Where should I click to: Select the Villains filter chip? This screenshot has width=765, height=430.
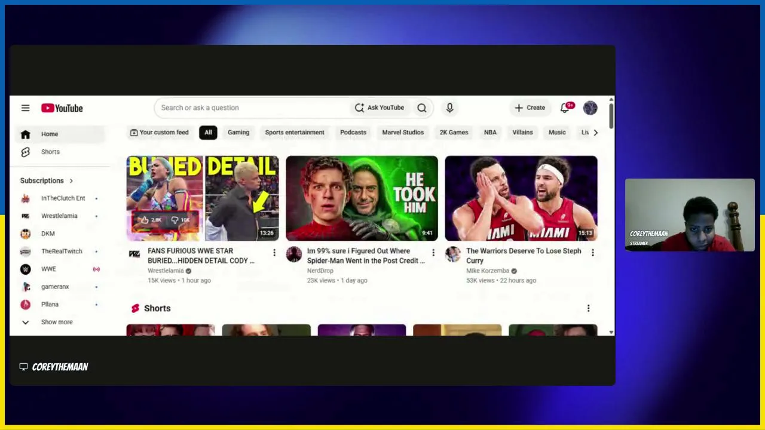522,133
